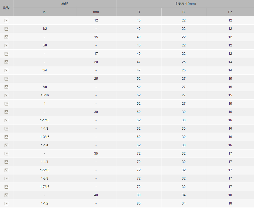This screenshot has width=254, height=208.
Task: Click inquiry icon for 15/16 inch row
Action: 6,95
